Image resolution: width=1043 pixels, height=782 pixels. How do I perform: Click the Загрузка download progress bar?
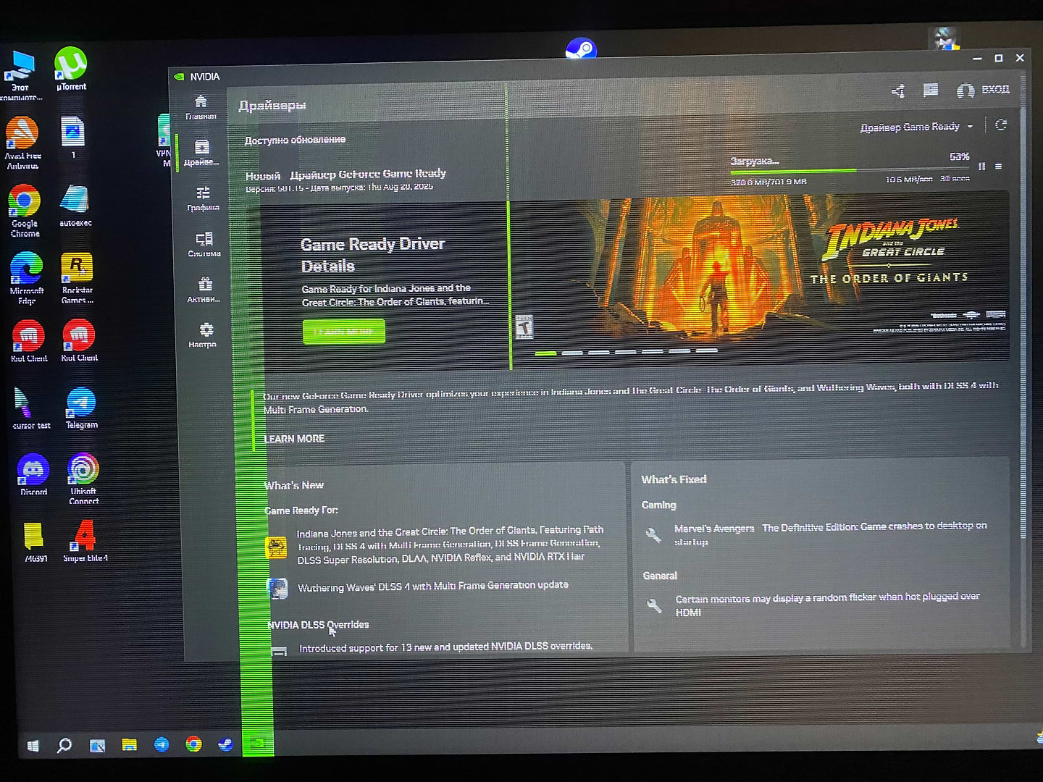pos(850,171)
